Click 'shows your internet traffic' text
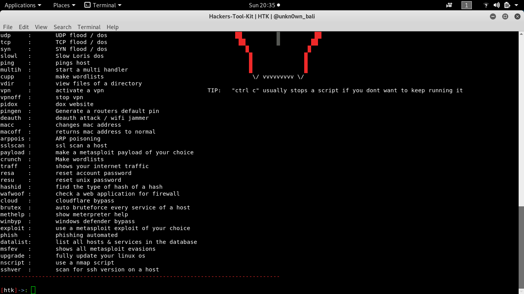The image size is (524, 294). pos(102,166)
